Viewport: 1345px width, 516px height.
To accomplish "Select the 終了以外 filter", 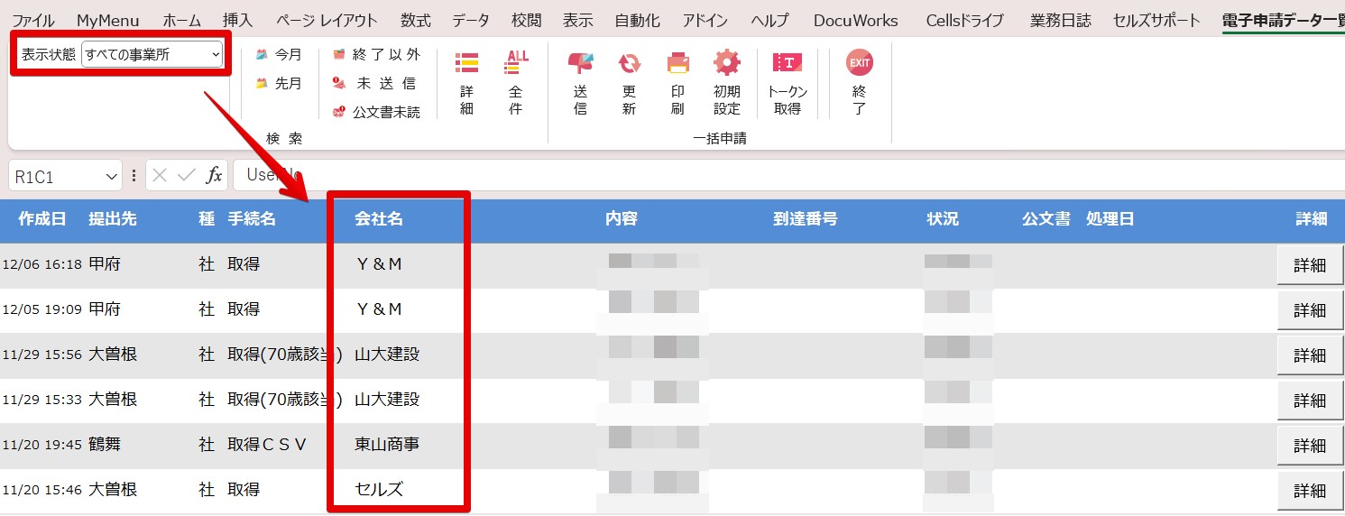I will tap(376, 55).
